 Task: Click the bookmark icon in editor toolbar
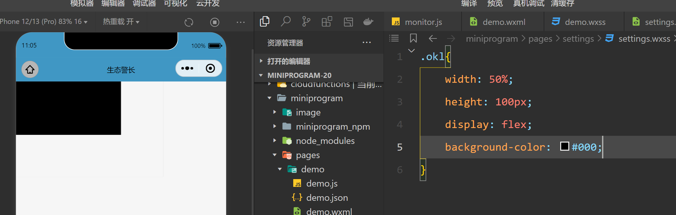tap(413, 38)
